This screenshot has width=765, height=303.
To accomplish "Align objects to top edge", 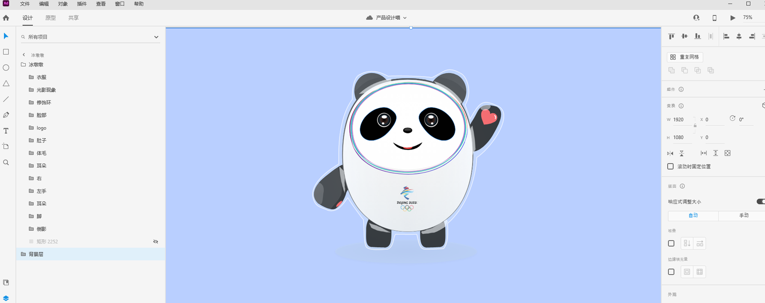I will [x=671, y=36].
